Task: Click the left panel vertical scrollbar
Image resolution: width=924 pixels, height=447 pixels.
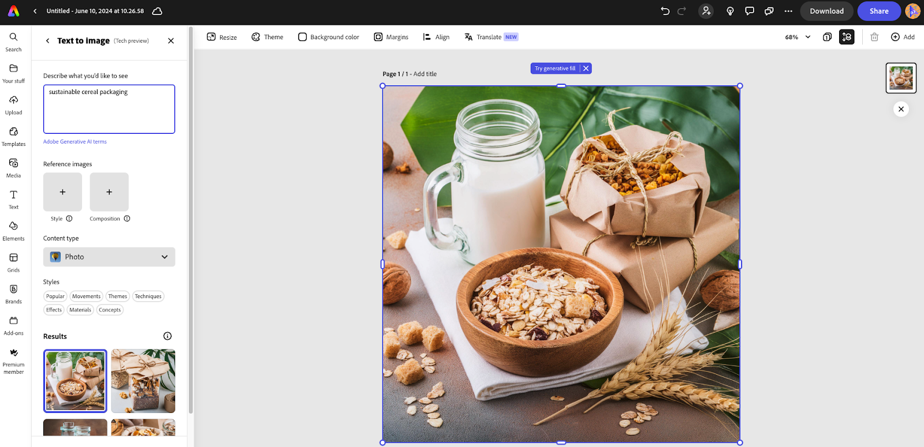Action: tap(191, 219)
